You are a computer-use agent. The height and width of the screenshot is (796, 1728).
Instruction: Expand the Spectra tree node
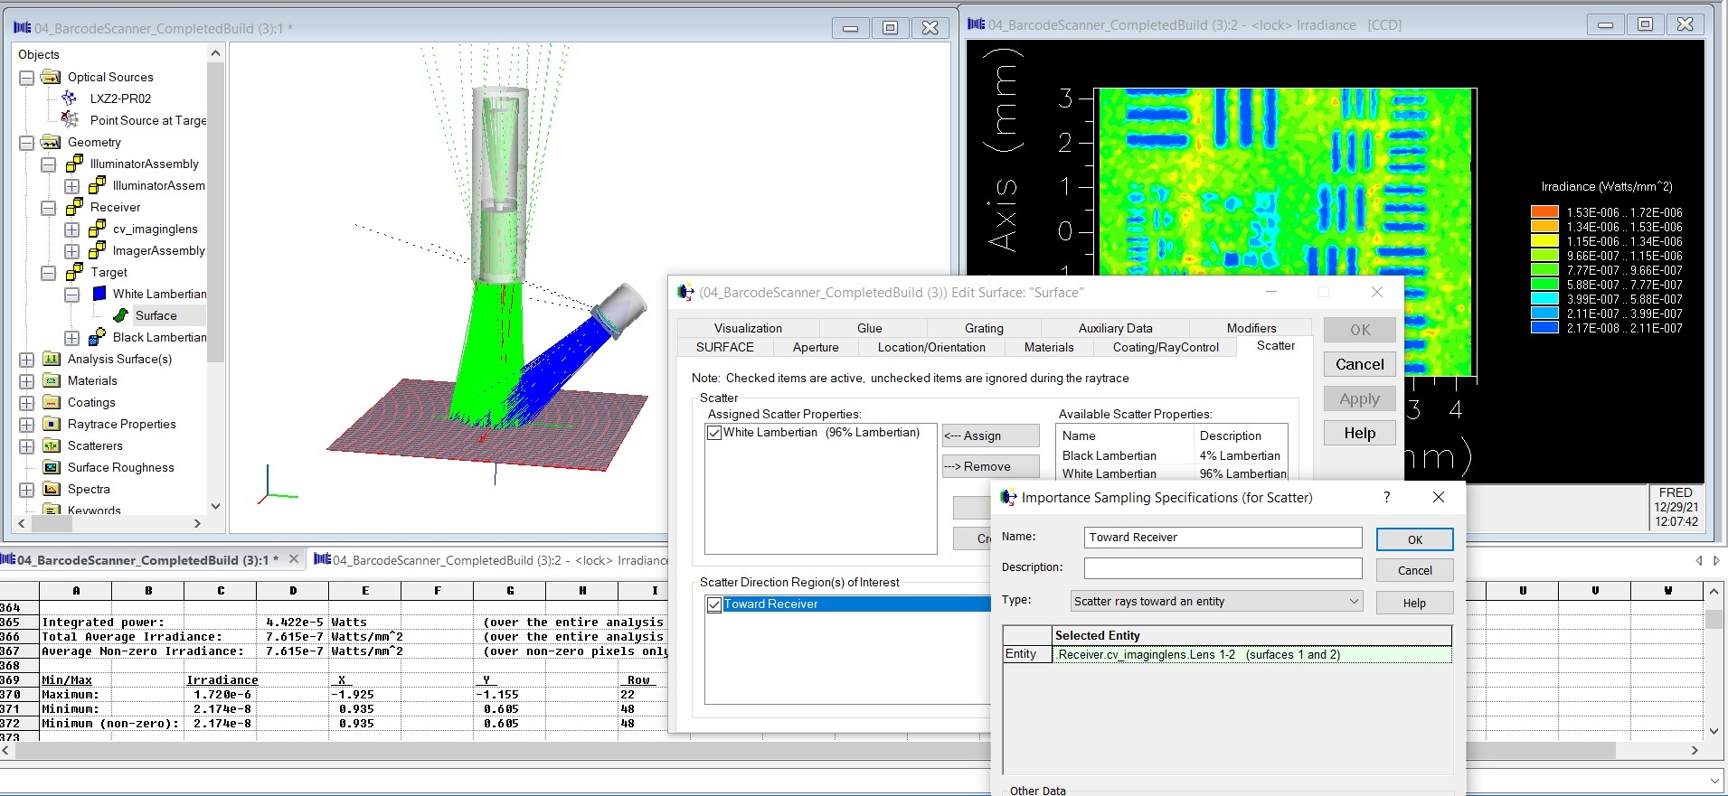click(27, 490)
